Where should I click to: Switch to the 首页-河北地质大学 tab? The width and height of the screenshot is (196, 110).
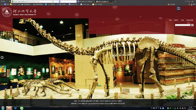tap(103, 2)
